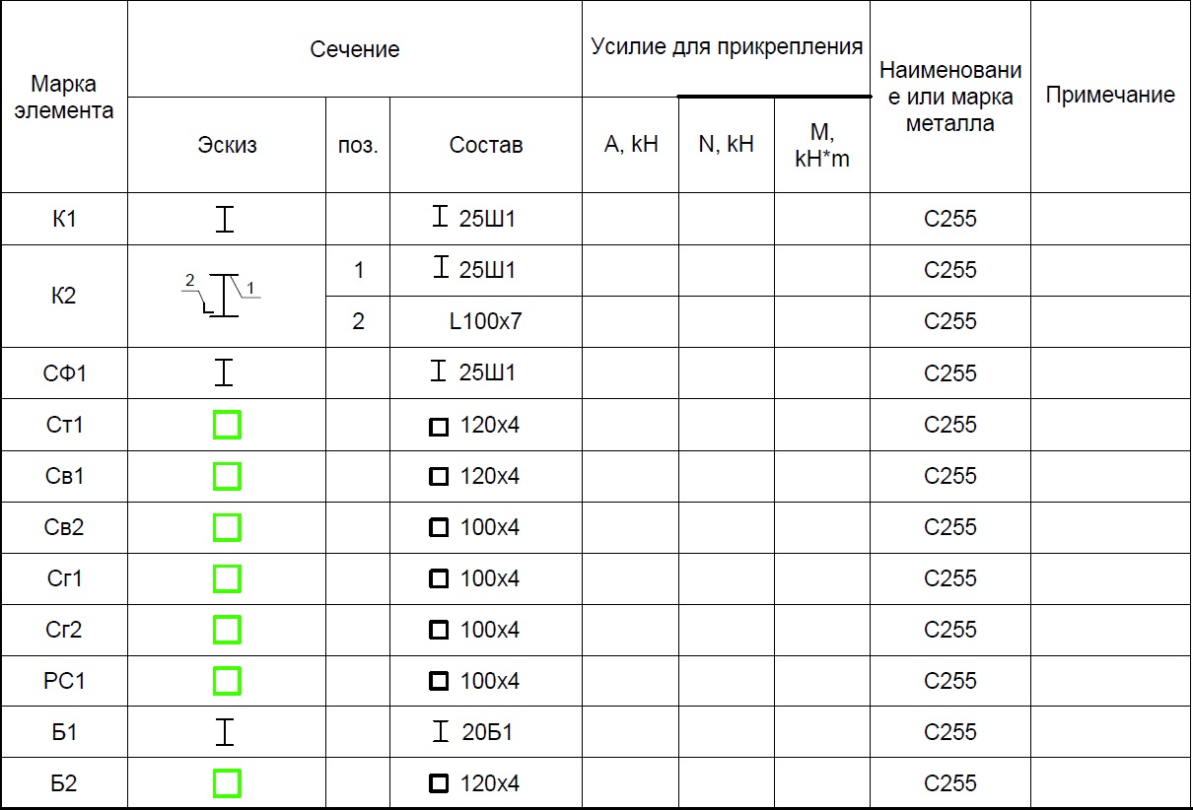Click the I-beam sketch in row Б1

tap(226, 732)
